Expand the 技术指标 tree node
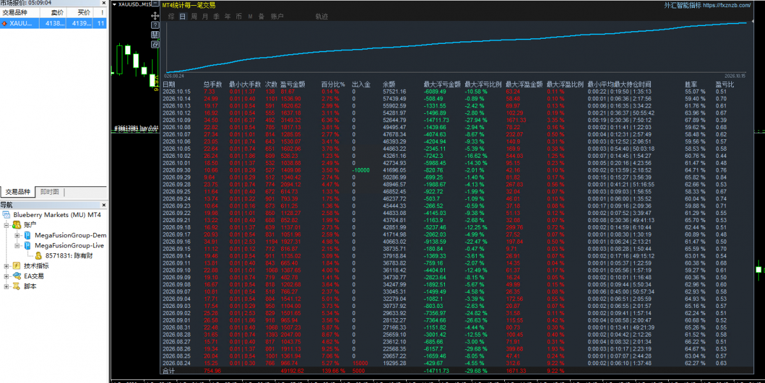The height and width of the screenshot is (383, 765). 6,266
